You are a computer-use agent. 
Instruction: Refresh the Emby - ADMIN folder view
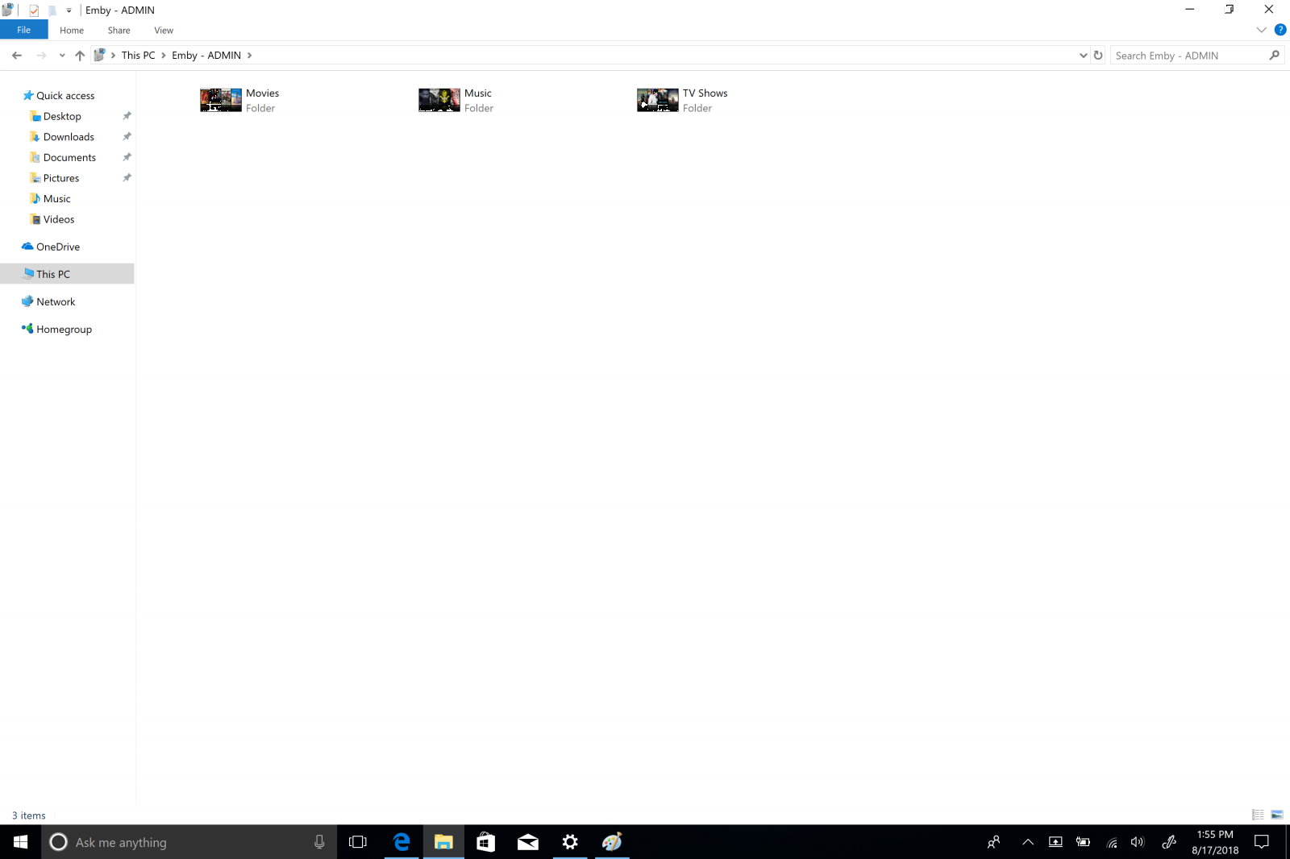click(1098, 56)
